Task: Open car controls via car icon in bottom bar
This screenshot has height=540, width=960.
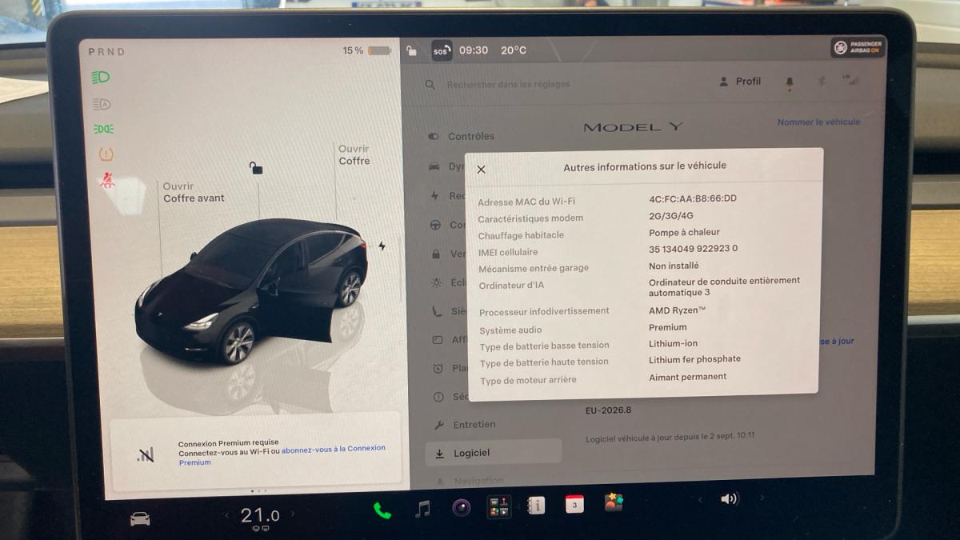Action: (140, 519)
